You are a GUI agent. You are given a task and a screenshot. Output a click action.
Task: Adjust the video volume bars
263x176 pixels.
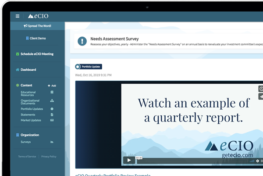point(252,161)
